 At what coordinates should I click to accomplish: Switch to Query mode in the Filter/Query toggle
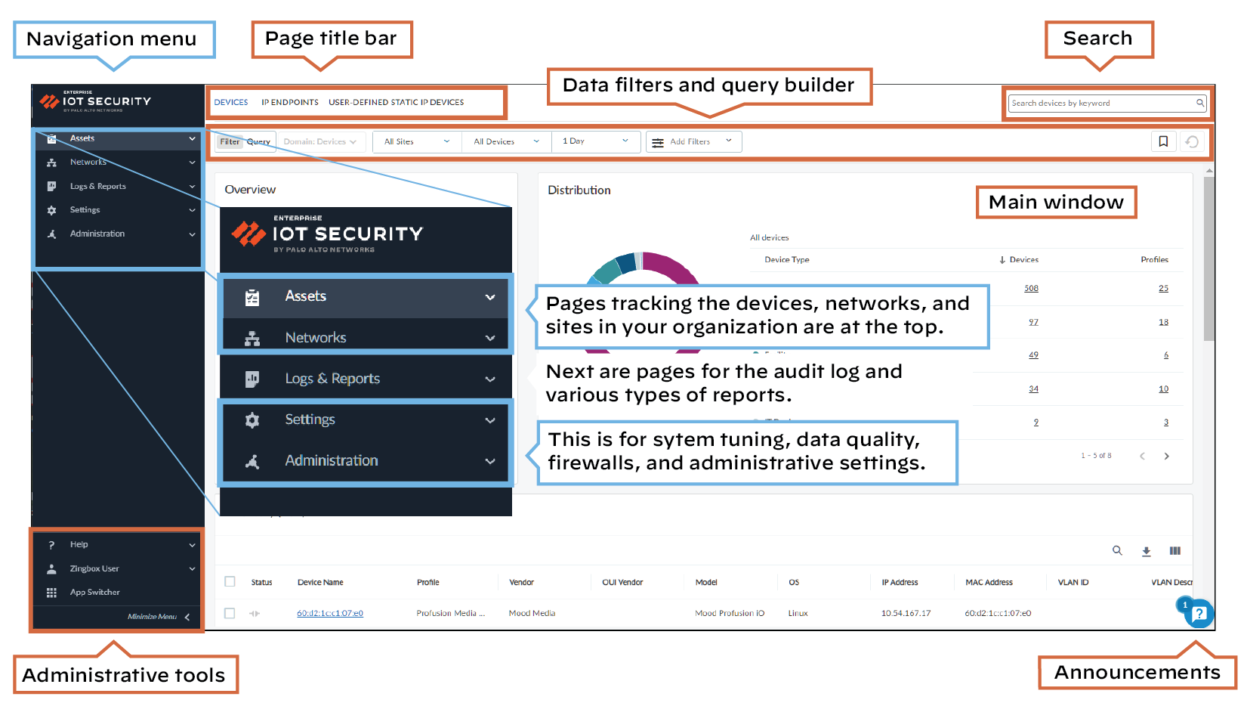click(x=258, y=141)
